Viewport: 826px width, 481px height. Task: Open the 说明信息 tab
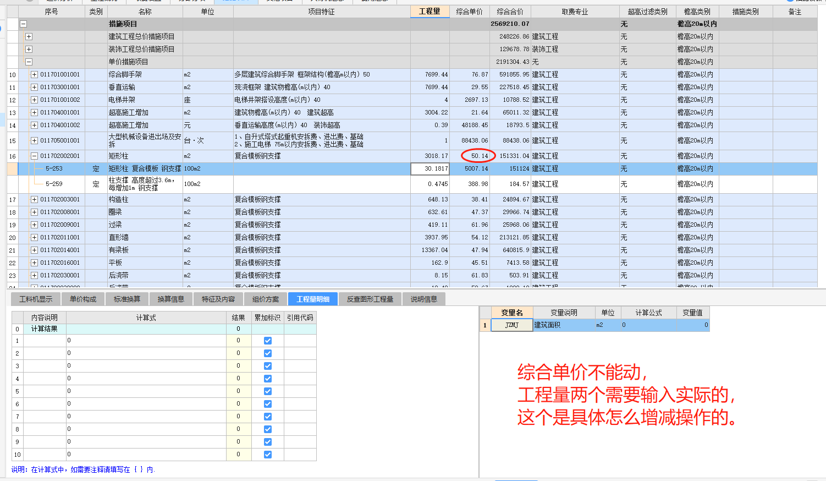(x=424, y=299)
